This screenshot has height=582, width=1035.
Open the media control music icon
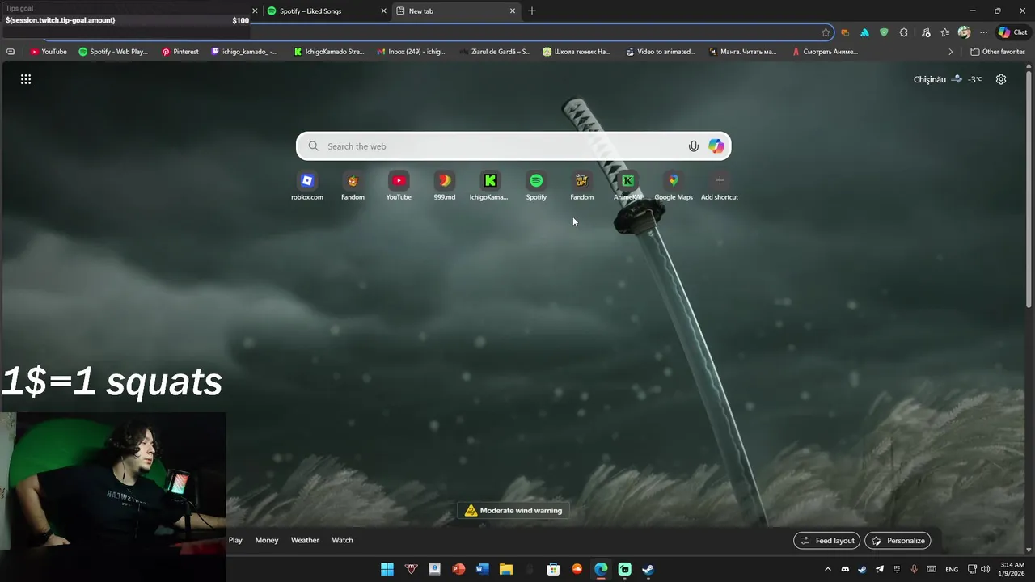tap(925, 32)
